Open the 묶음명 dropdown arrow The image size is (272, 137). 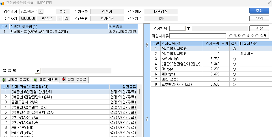(38, 71)
